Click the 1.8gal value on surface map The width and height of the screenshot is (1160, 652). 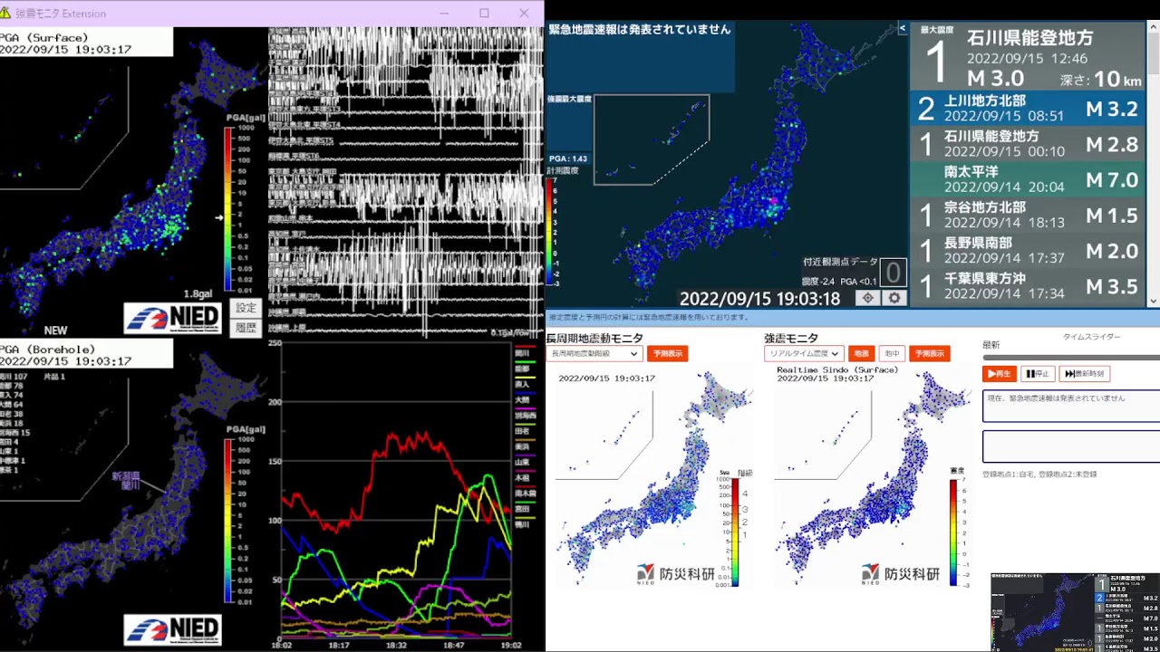point(198,294)
